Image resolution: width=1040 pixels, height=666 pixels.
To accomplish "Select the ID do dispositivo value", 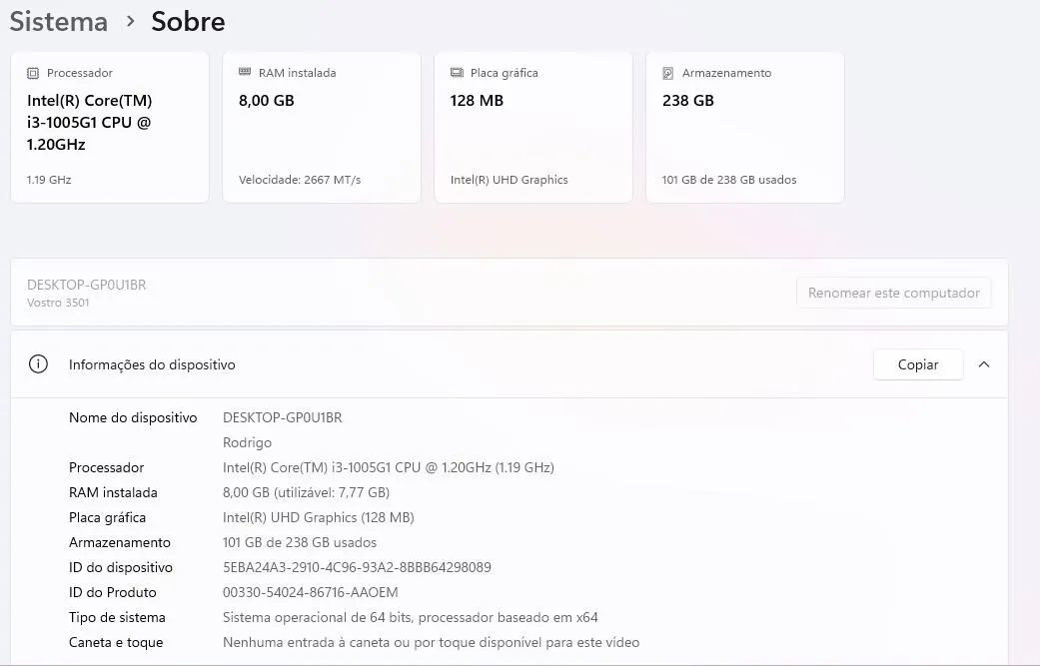I will 357,567.
